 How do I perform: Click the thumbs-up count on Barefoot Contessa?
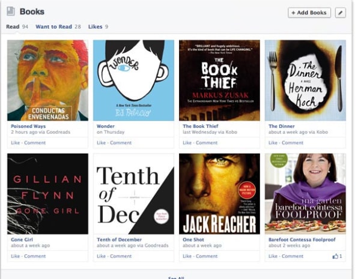(337, 256)
